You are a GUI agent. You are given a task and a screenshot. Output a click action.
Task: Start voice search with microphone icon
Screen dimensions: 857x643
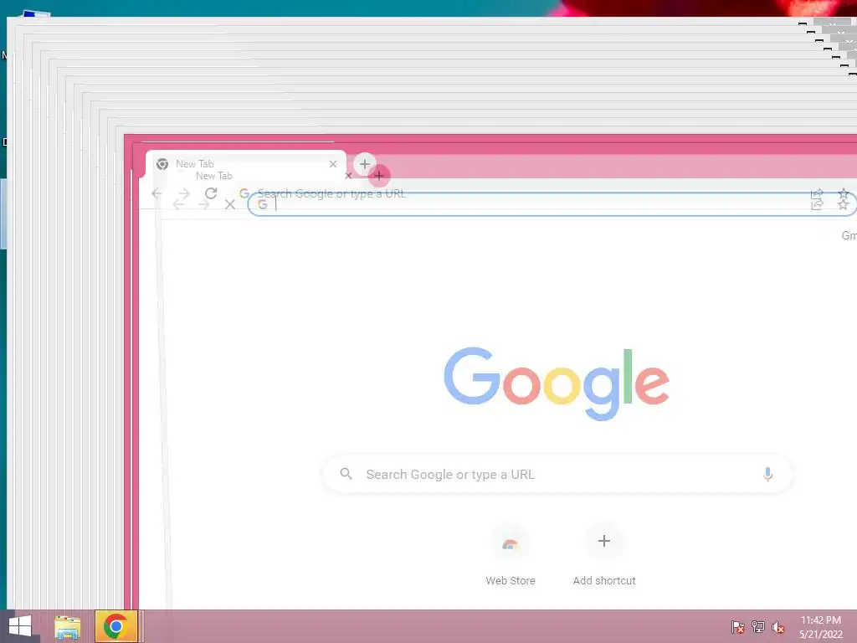[767, 474]
